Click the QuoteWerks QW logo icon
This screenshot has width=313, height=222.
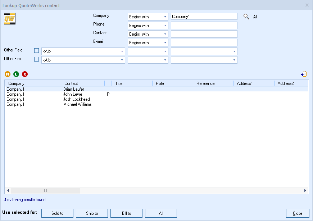pyautogui.click(x=10, y=19)
